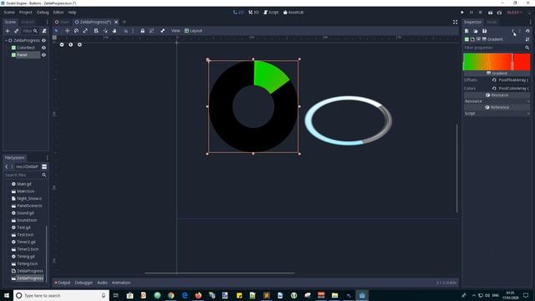Screen dimensions: 535x301
Task: Activate the Move Mode tool
Action: [x=67, y=31]
